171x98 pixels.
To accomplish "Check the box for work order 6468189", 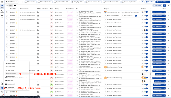I will pos(7,16).
